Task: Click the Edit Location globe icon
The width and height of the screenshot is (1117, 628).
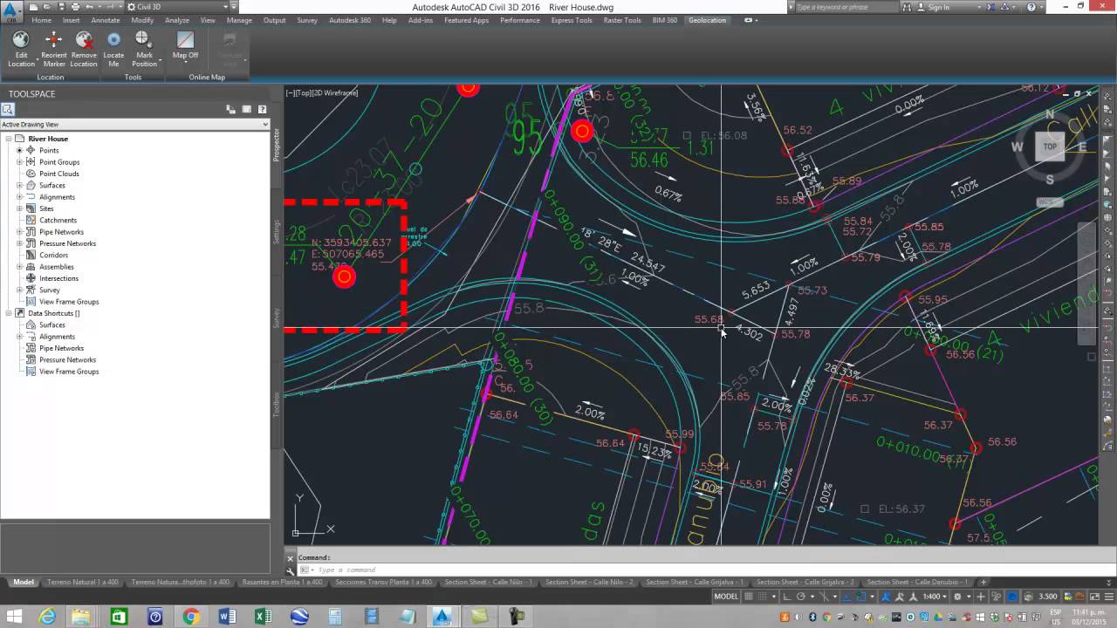Action: click(x=21, y=40)
